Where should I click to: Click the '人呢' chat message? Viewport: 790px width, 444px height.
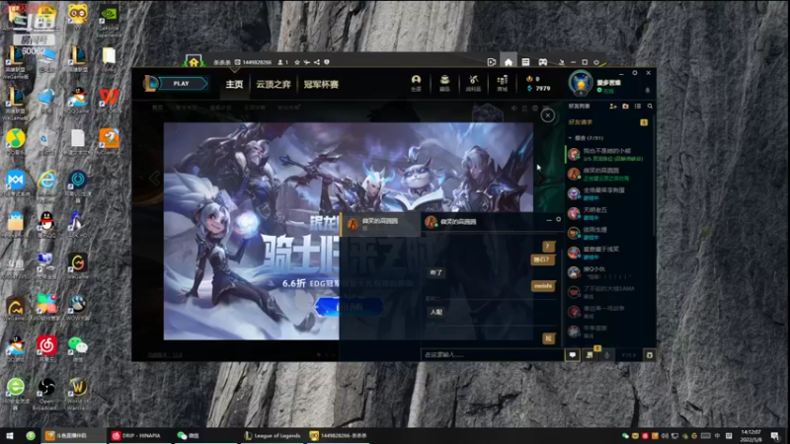(x=435, y=312)
